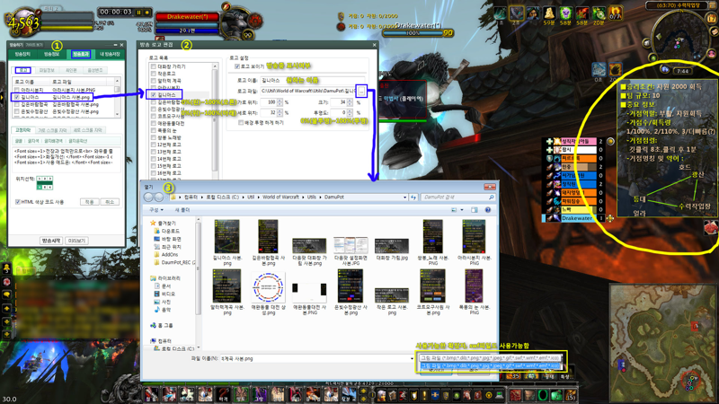The width and height of the screenshot is (719, 404).
Task: Click the … browse button for 로고 파일
Action: 362,92
